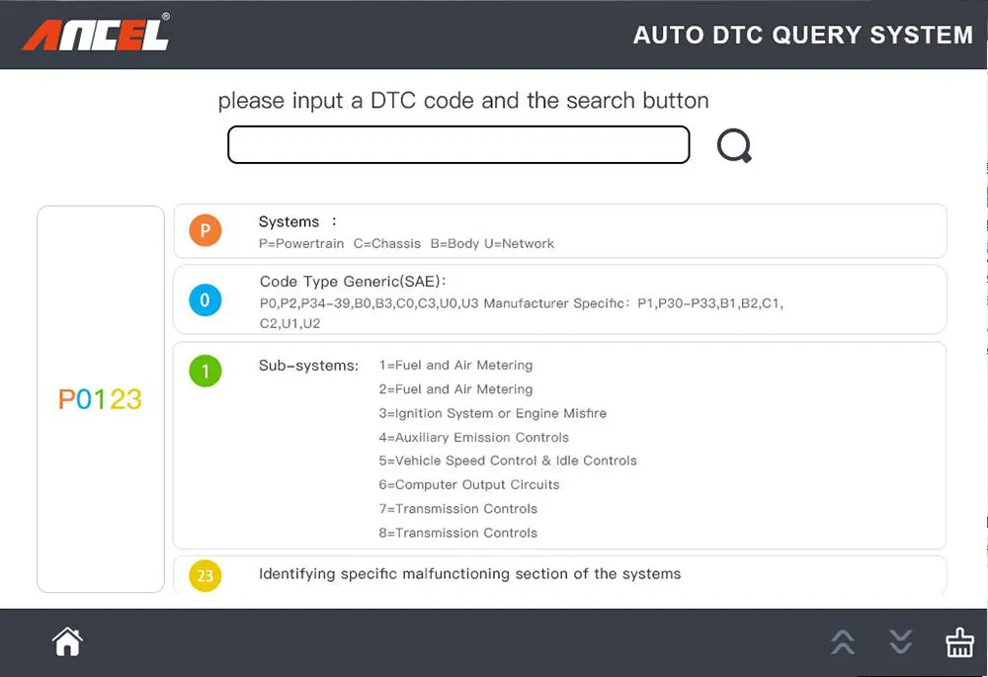
Task: Click the orange P systems badge
Action: 206,230
